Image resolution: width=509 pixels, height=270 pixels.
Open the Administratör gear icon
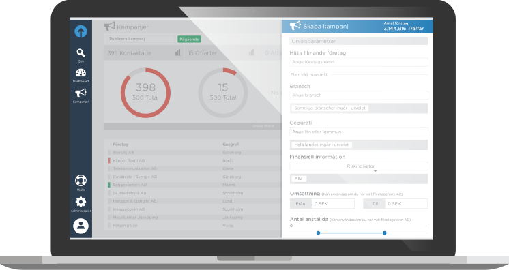[x=81, y=202]
